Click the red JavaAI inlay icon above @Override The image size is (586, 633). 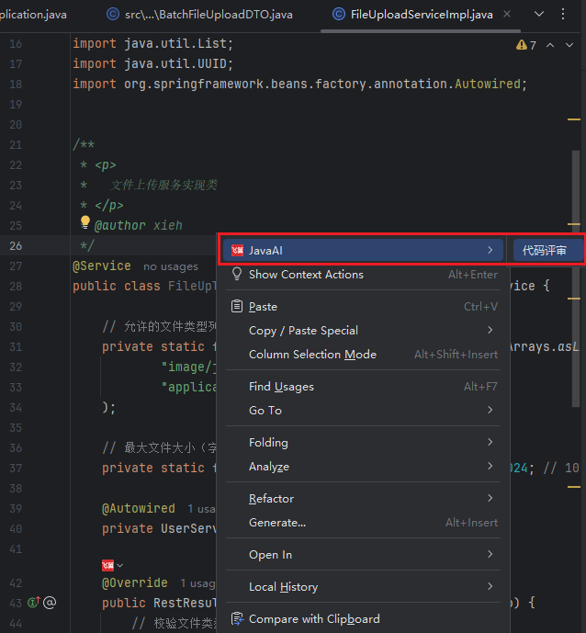coord(107,565)
